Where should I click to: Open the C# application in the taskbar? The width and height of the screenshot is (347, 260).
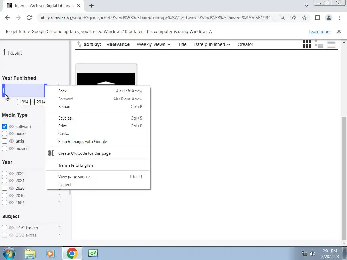(93, 253)
